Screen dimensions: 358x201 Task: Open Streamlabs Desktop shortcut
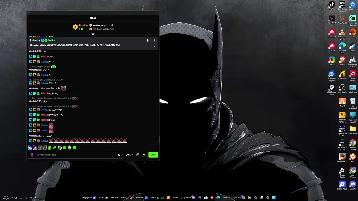pos(353,21)
